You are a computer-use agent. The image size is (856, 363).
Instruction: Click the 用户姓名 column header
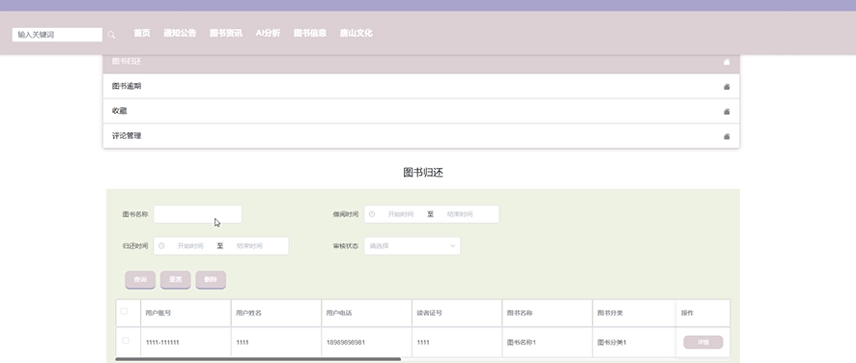click(x=276, y=313)
